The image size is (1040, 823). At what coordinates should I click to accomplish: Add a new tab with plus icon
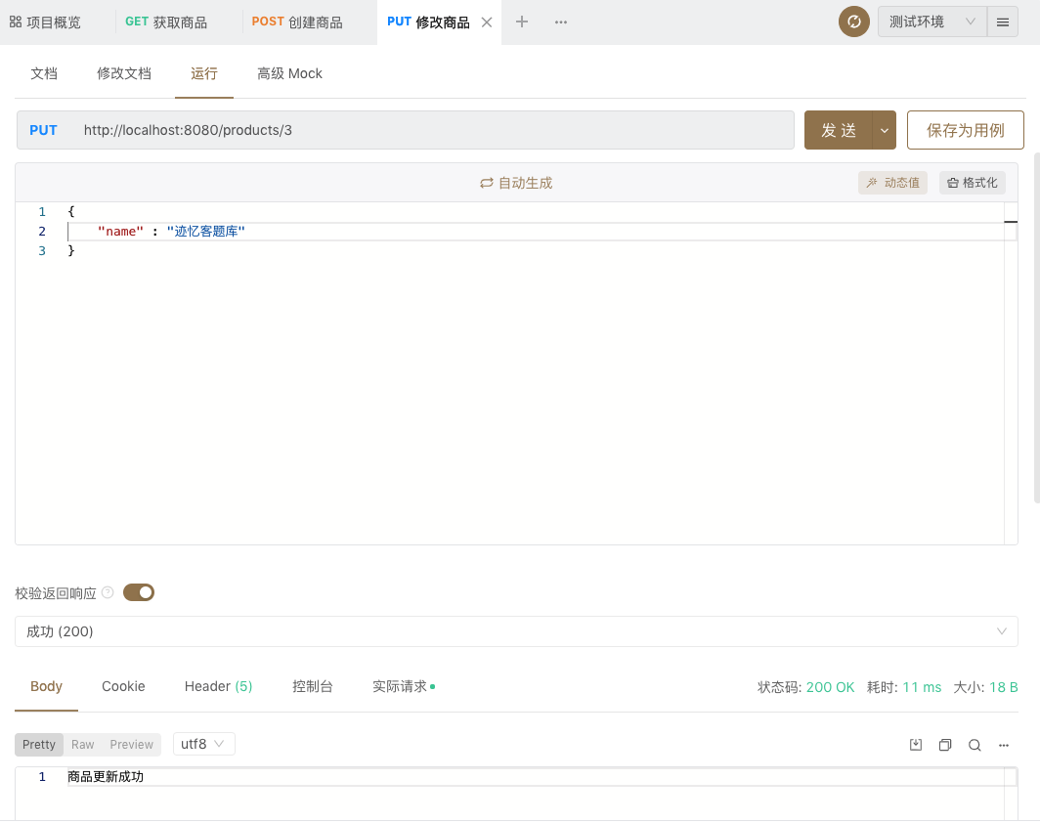coord(522,22)
